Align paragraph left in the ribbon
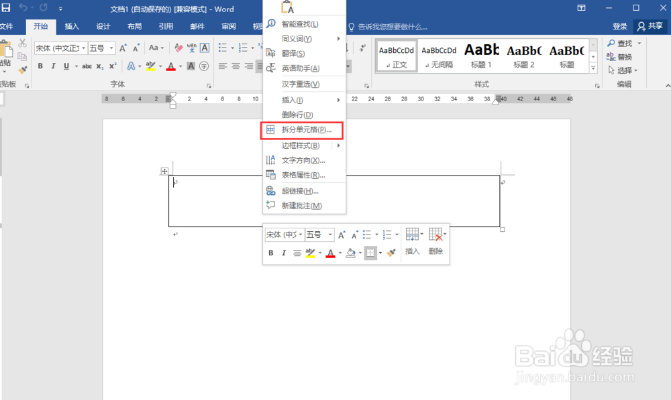Screen dimensions: 671x400 [223, 66]
